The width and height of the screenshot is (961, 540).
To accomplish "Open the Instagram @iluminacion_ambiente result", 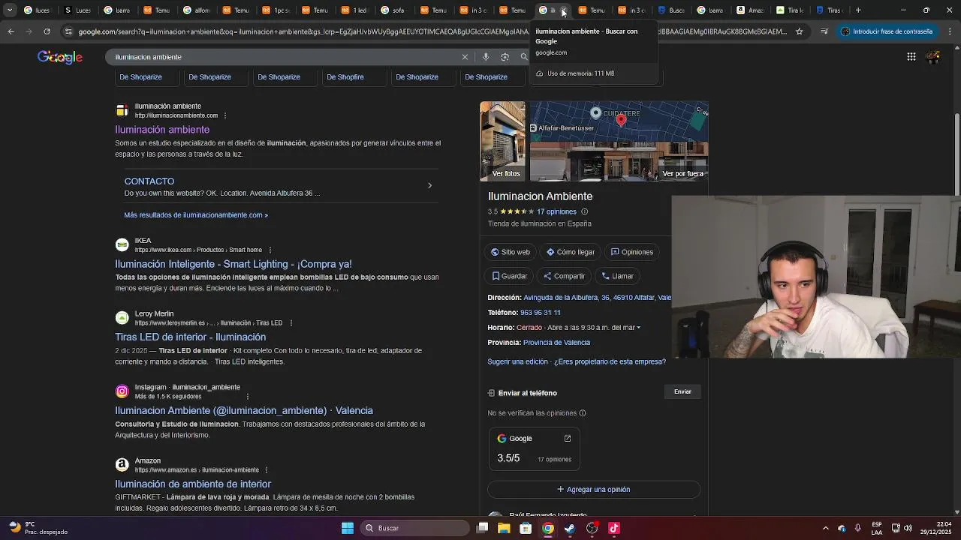I will tap(244, 411).
